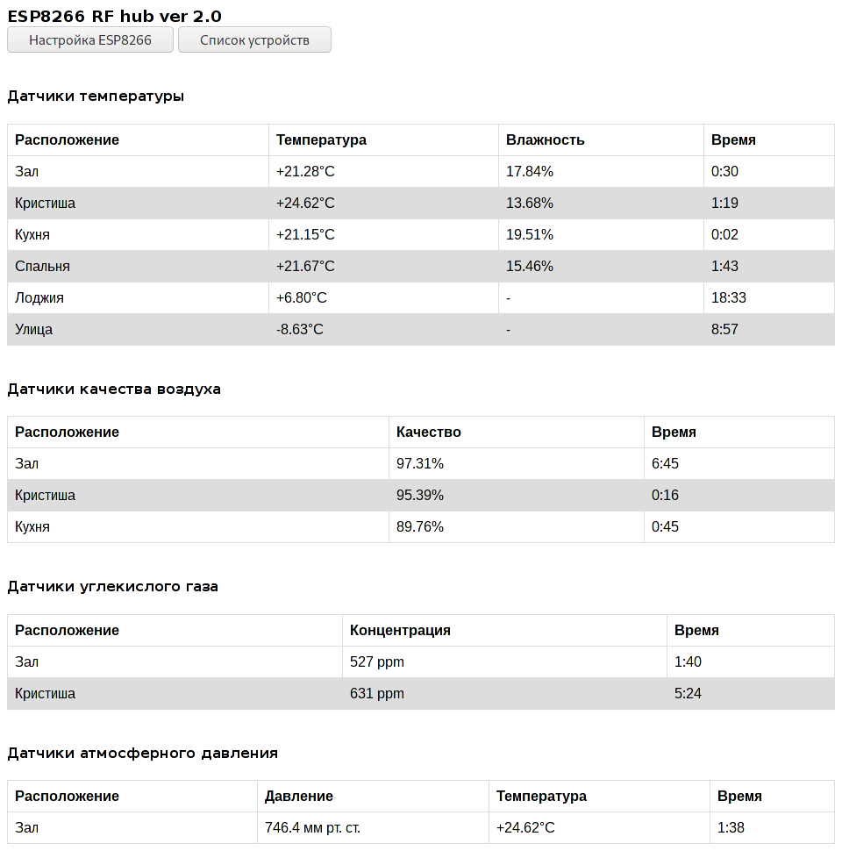Click the Датчики температуры section heading
Image resolution: width=842 pixels, height=858 pixels.
96,97
